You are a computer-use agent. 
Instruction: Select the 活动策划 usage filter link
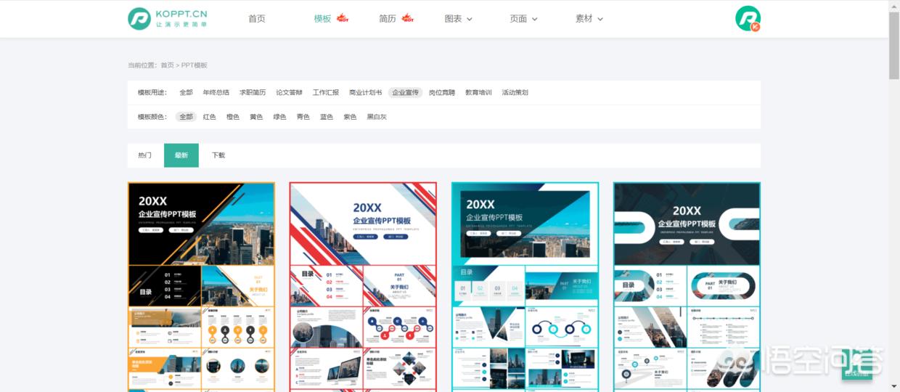[x=515, y=93]
